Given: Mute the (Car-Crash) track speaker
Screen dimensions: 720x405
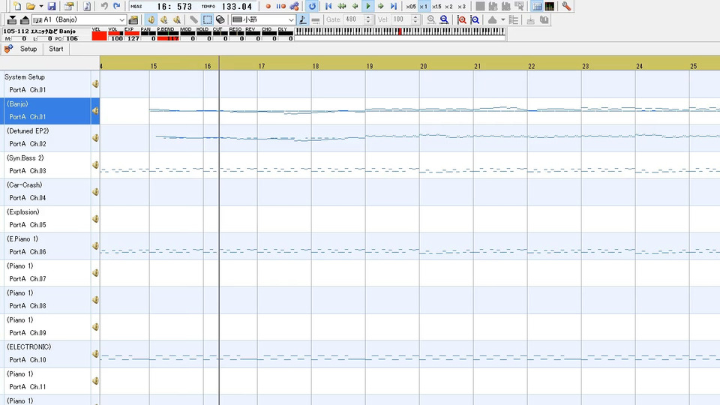Looking at the screenshot, I should click(95, 192).
